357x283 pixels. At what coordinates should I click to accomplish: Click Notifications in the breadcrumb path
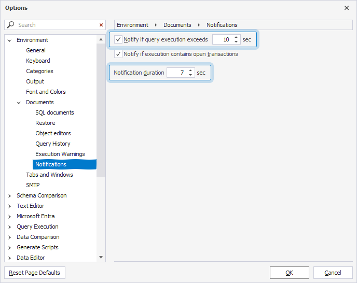[222, 25]
